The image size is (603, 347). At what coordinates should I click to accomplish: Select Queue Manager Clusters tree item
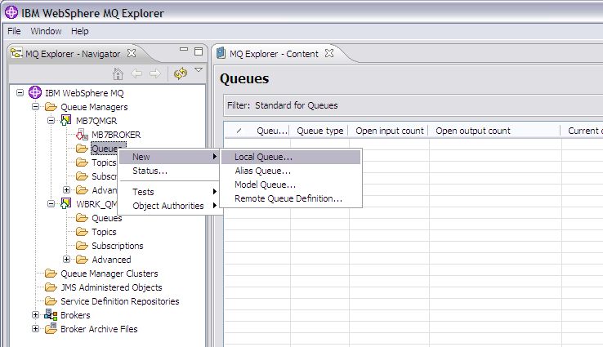click(109, 274)
